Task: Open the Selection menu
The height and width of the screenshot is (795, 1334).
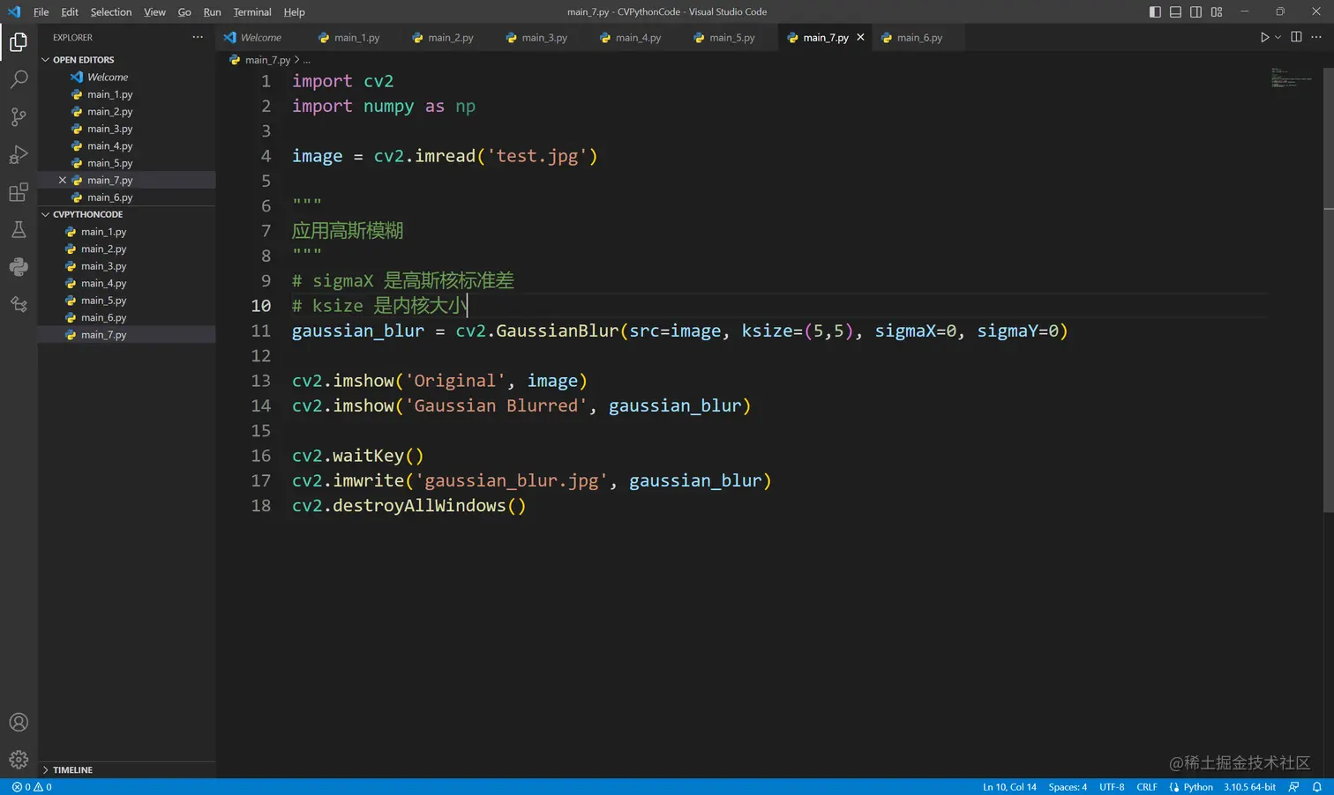Action: [x=111, y=11]
